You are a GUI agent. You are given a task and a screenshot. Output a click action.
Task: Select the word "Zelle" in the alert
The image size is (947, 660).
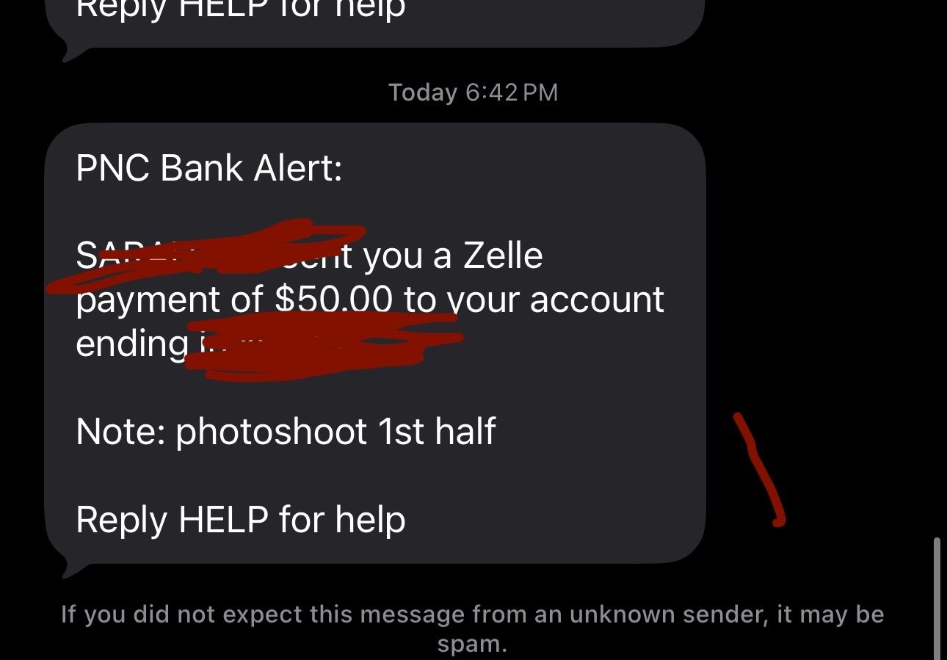click(503, 256)
